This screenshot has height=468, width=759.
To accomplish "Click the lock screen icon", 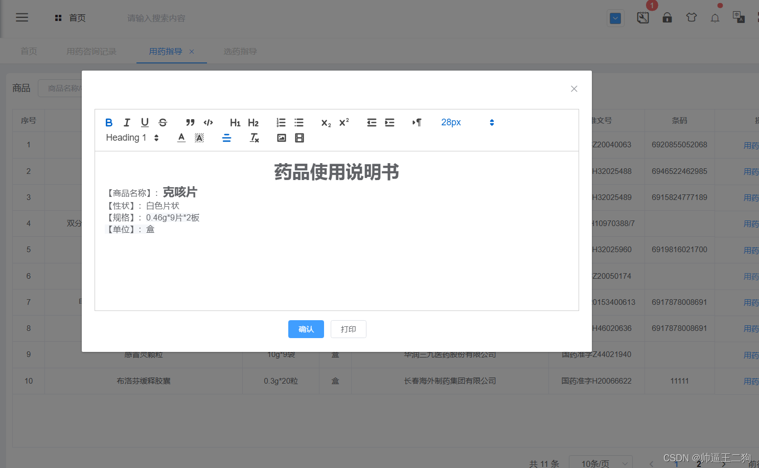I will point(667,17).
